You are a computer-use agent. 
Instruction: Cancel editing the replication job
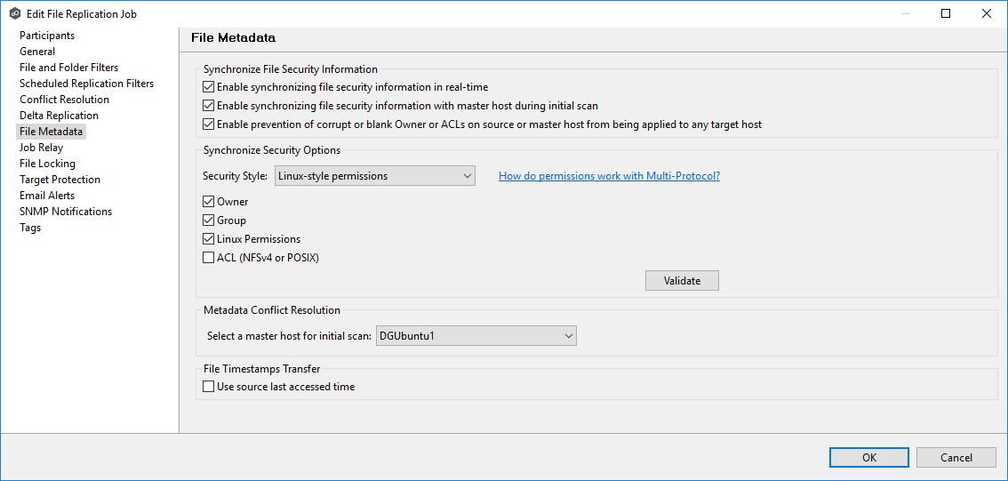click(x=956, y=457)
